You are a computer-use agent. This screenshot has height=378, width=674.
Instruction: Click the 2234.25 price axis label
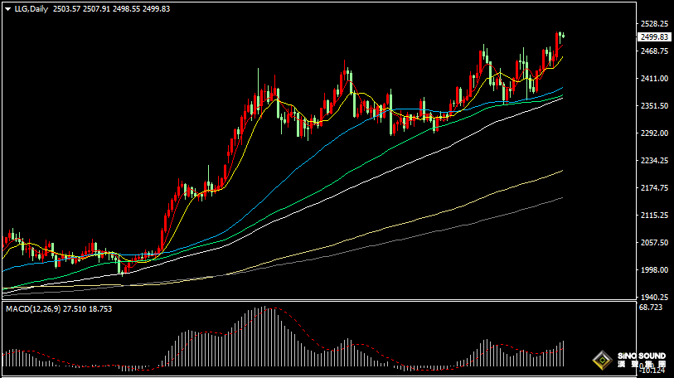click(654, 161)
